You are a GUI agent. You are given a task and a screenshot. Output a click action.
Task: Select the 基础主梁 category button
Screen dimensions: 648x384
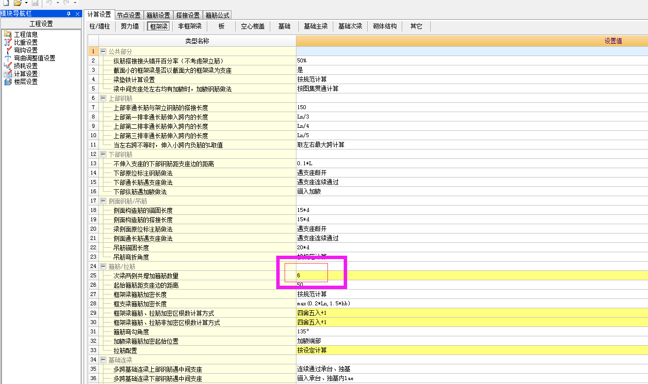pos(316,26)
